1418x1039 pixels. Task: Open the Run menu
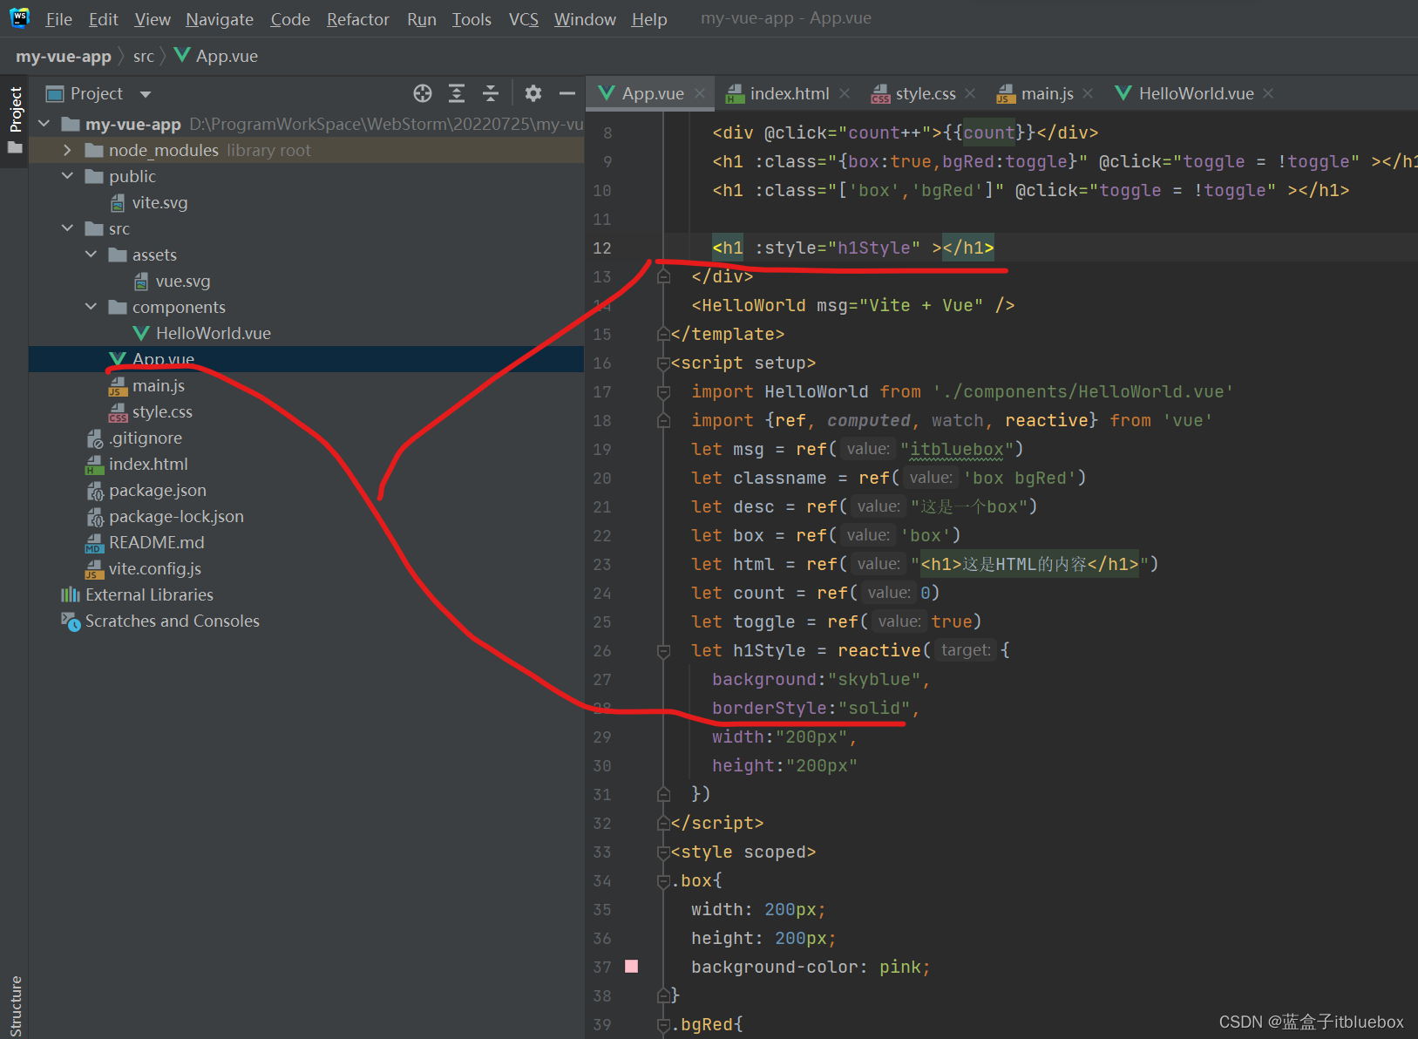tap(422, 19)
